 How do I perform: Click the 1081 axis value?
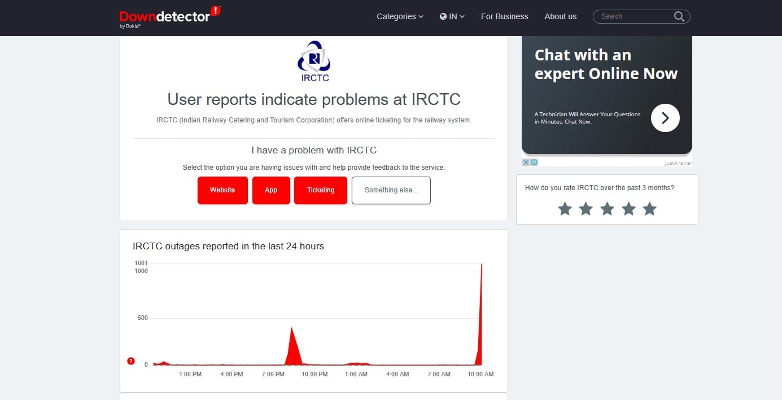(141, 263)
